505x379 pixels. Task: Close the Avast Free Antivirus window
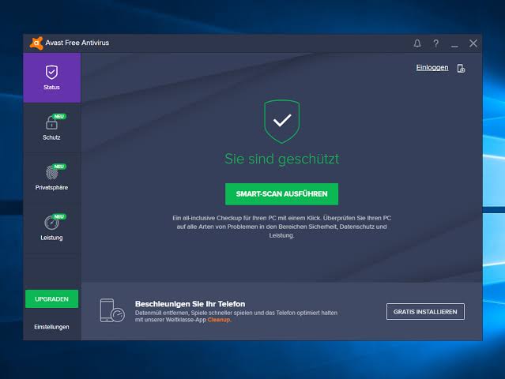[x=473, y=43]
